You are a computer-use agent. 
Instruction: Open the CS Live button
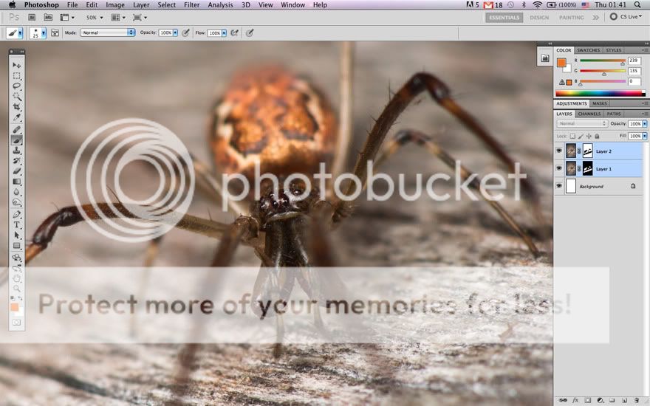(x=626, y=17)
